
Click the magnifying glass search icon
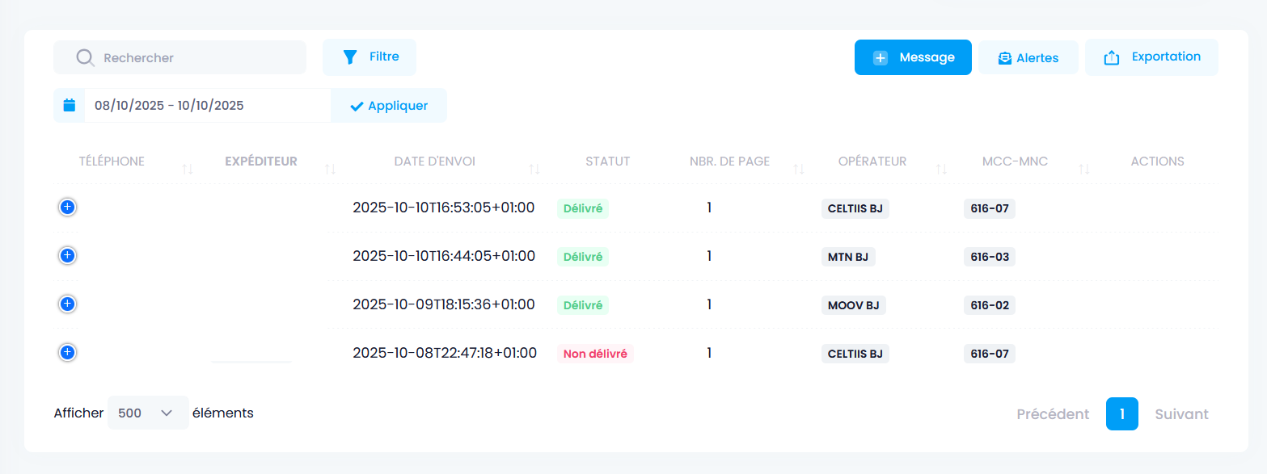coord(85,57)
